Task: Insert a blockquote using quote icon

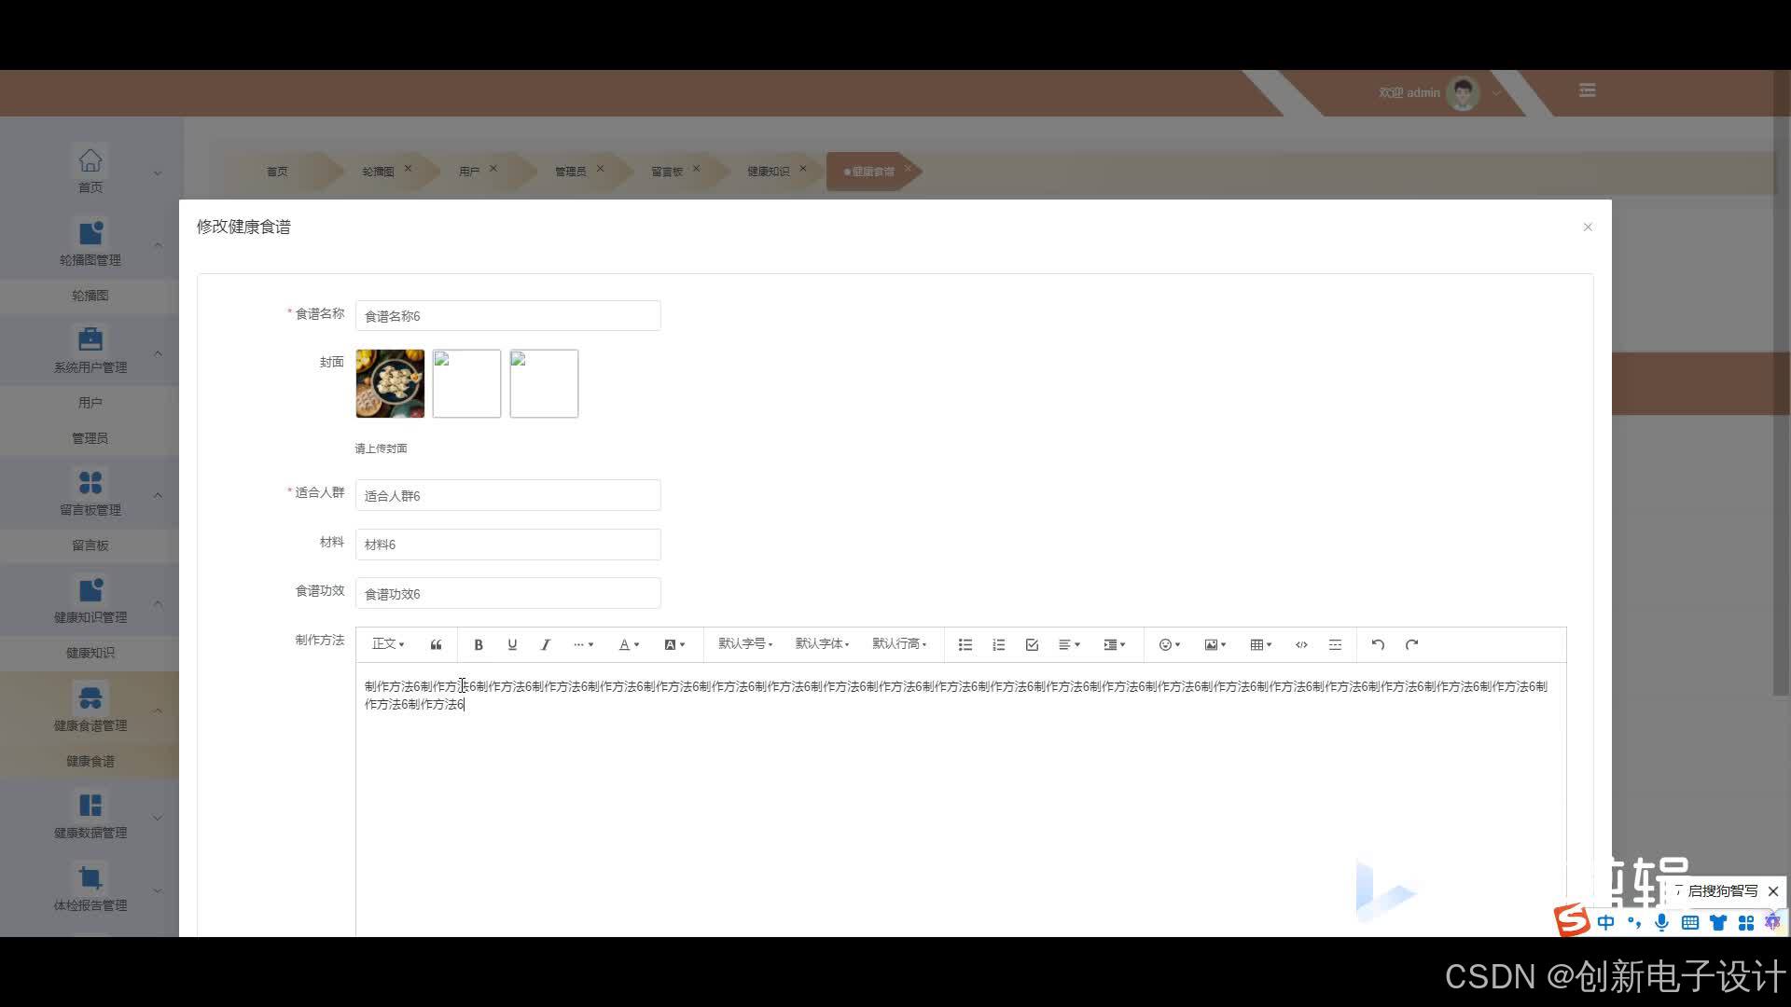Action: (436, 644)
